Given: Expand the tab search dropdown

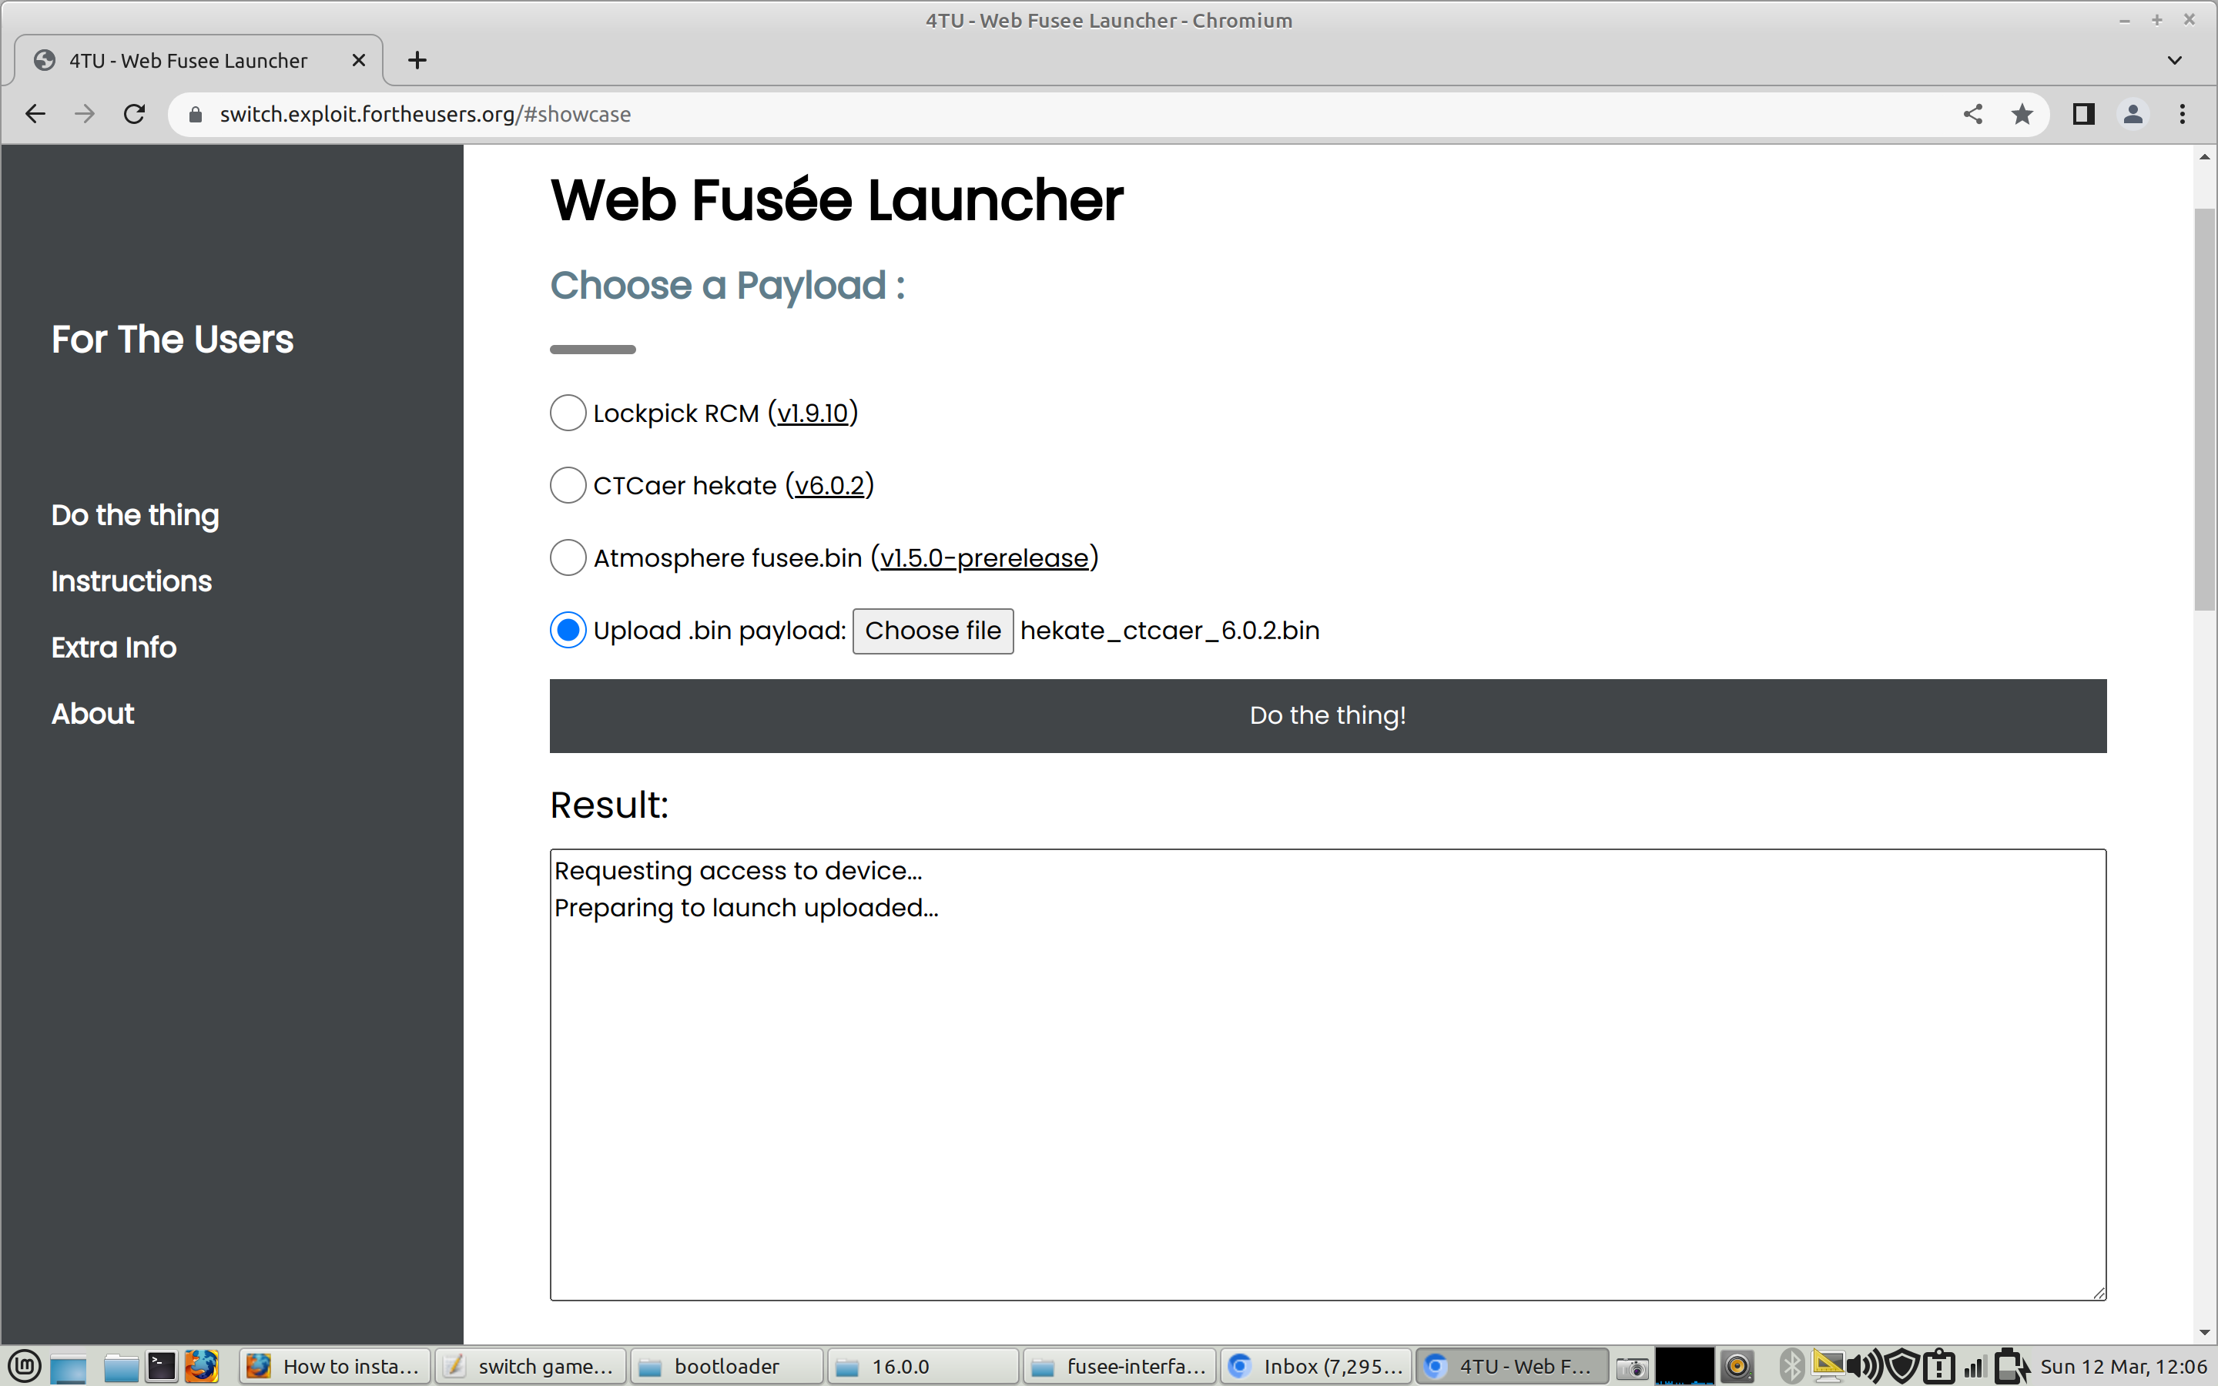Looking at the screenshot, I should click(2175, 61).
